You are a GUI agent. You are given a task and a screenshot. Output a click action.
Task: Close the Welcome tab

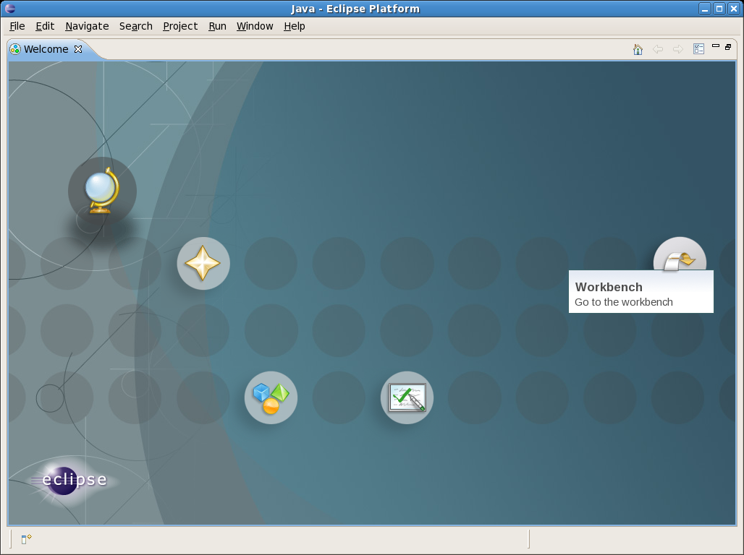pos(78,49)
